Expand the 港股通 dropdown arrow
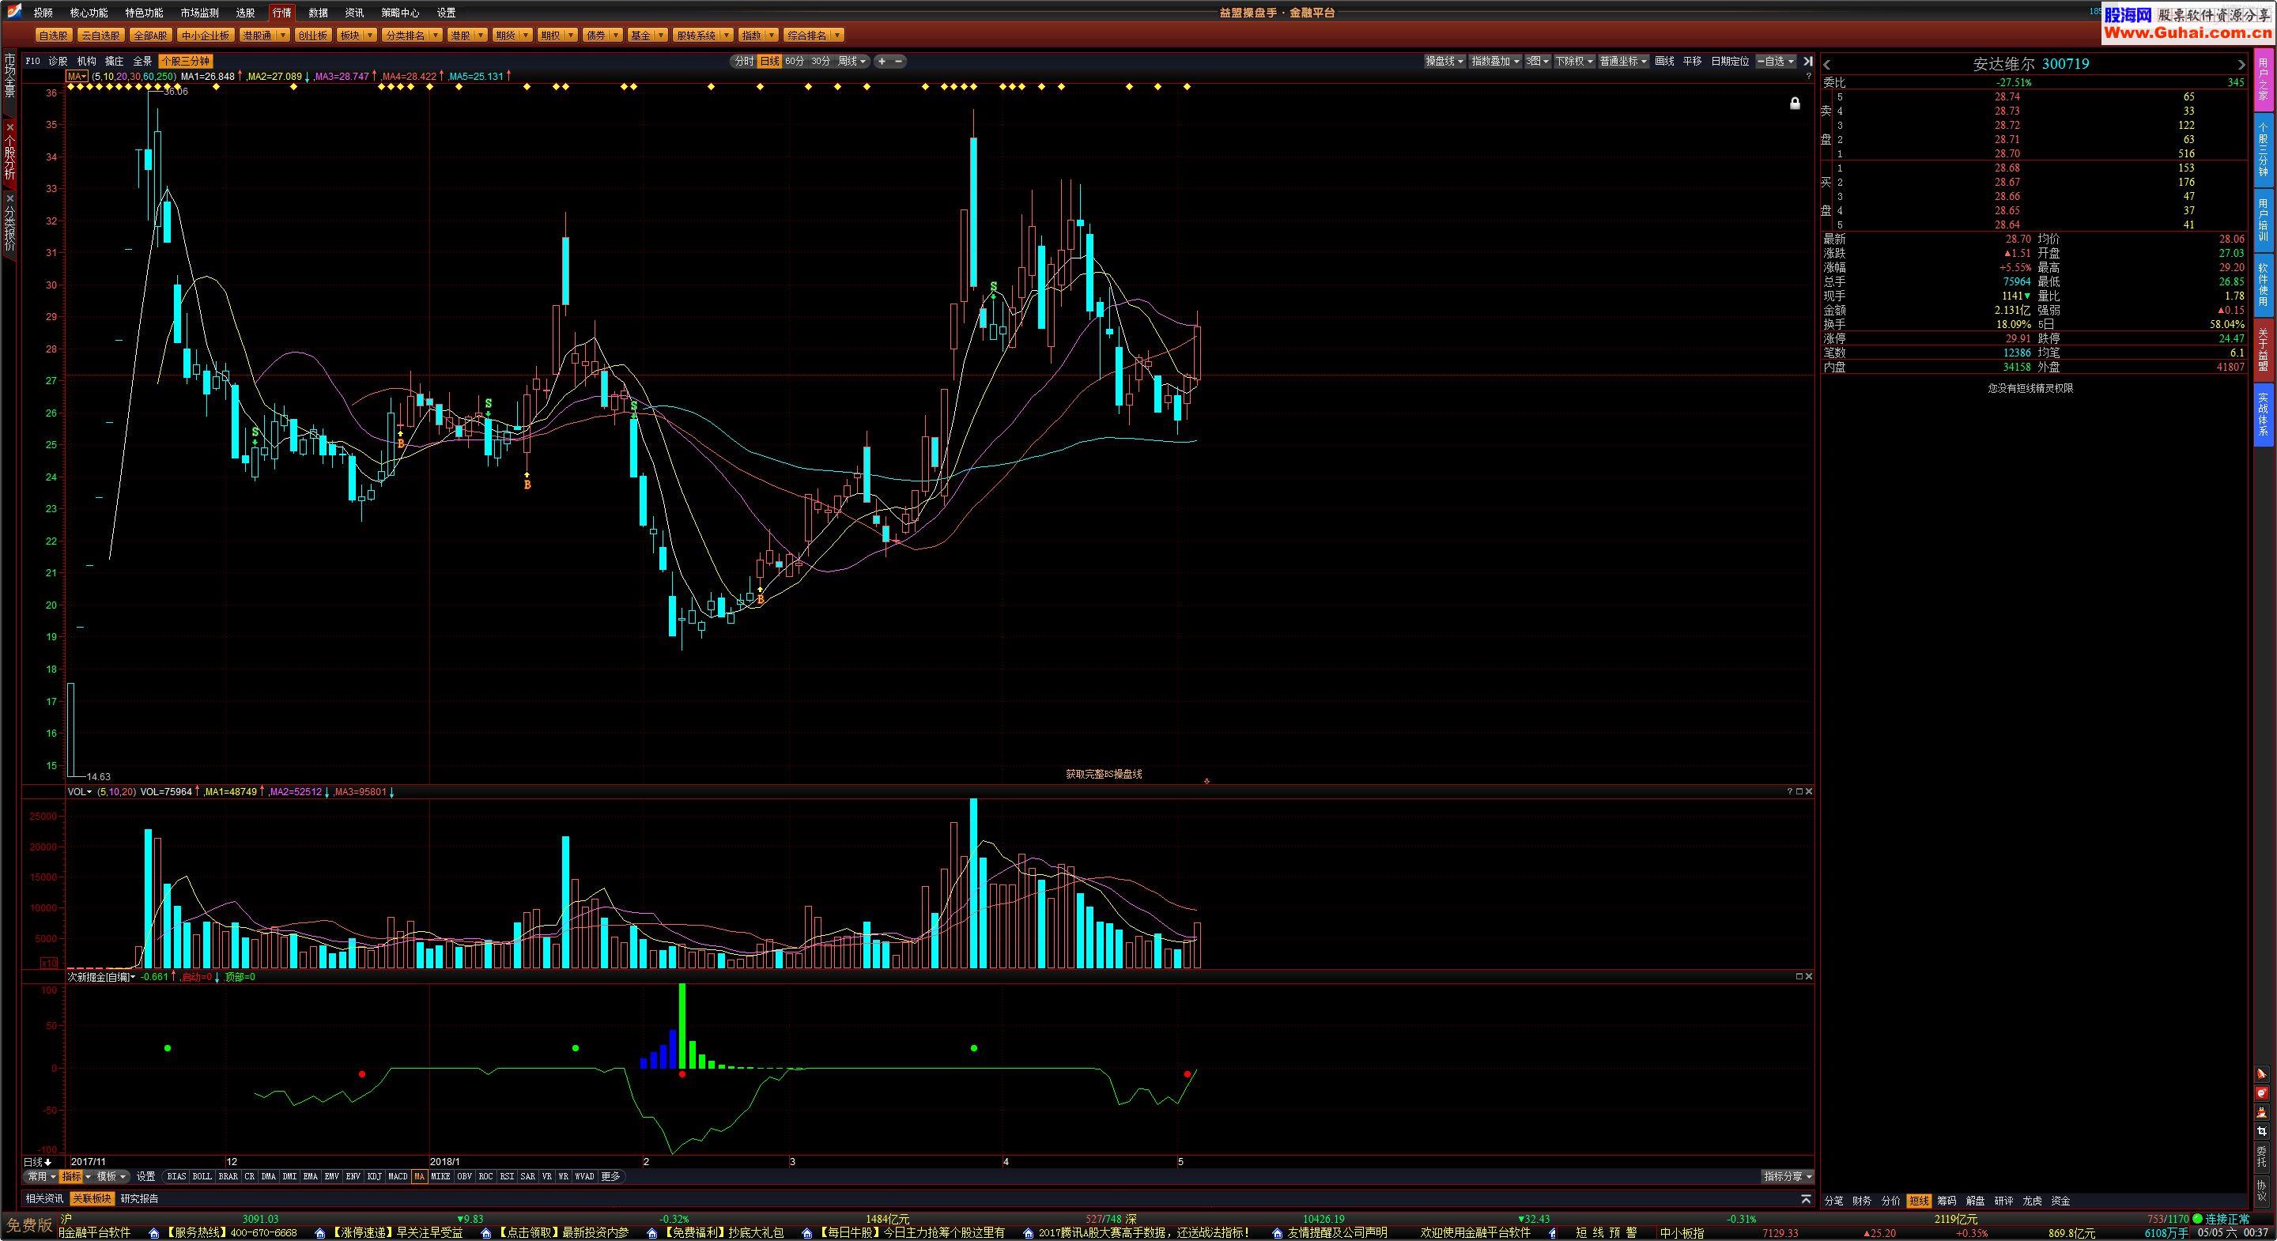 coord(282,36)
